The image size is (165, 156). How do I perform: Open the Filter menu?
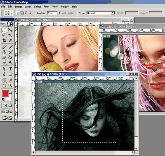pyautogui.click(x=47, y=7)
